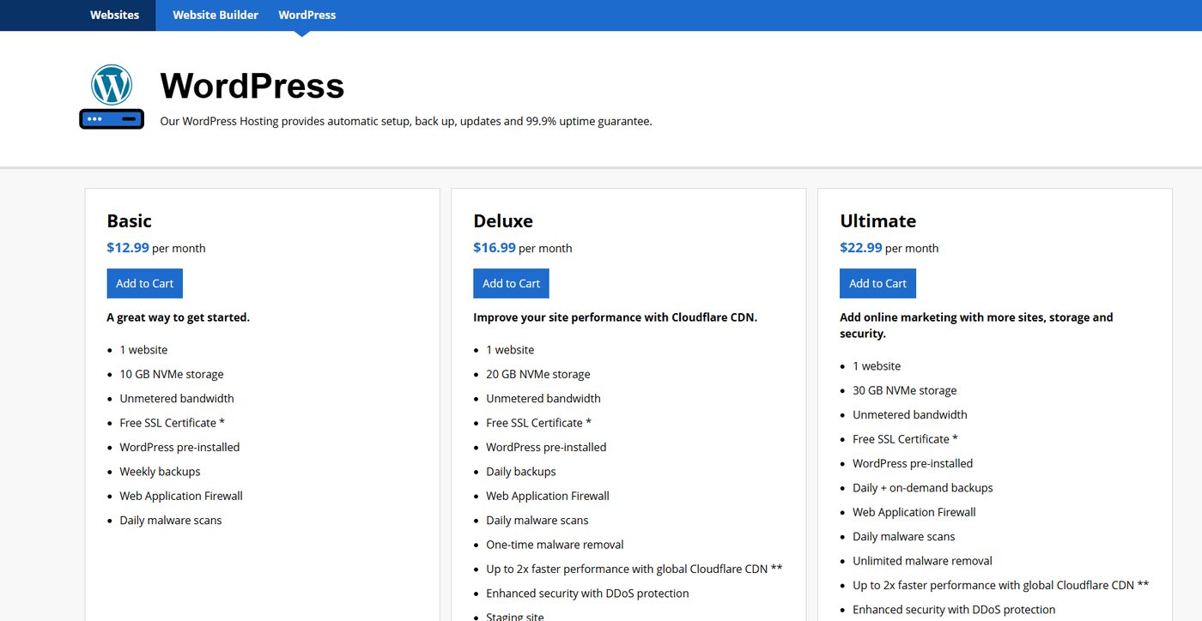Click the Deluxe plan title

[x=503, y=221]
